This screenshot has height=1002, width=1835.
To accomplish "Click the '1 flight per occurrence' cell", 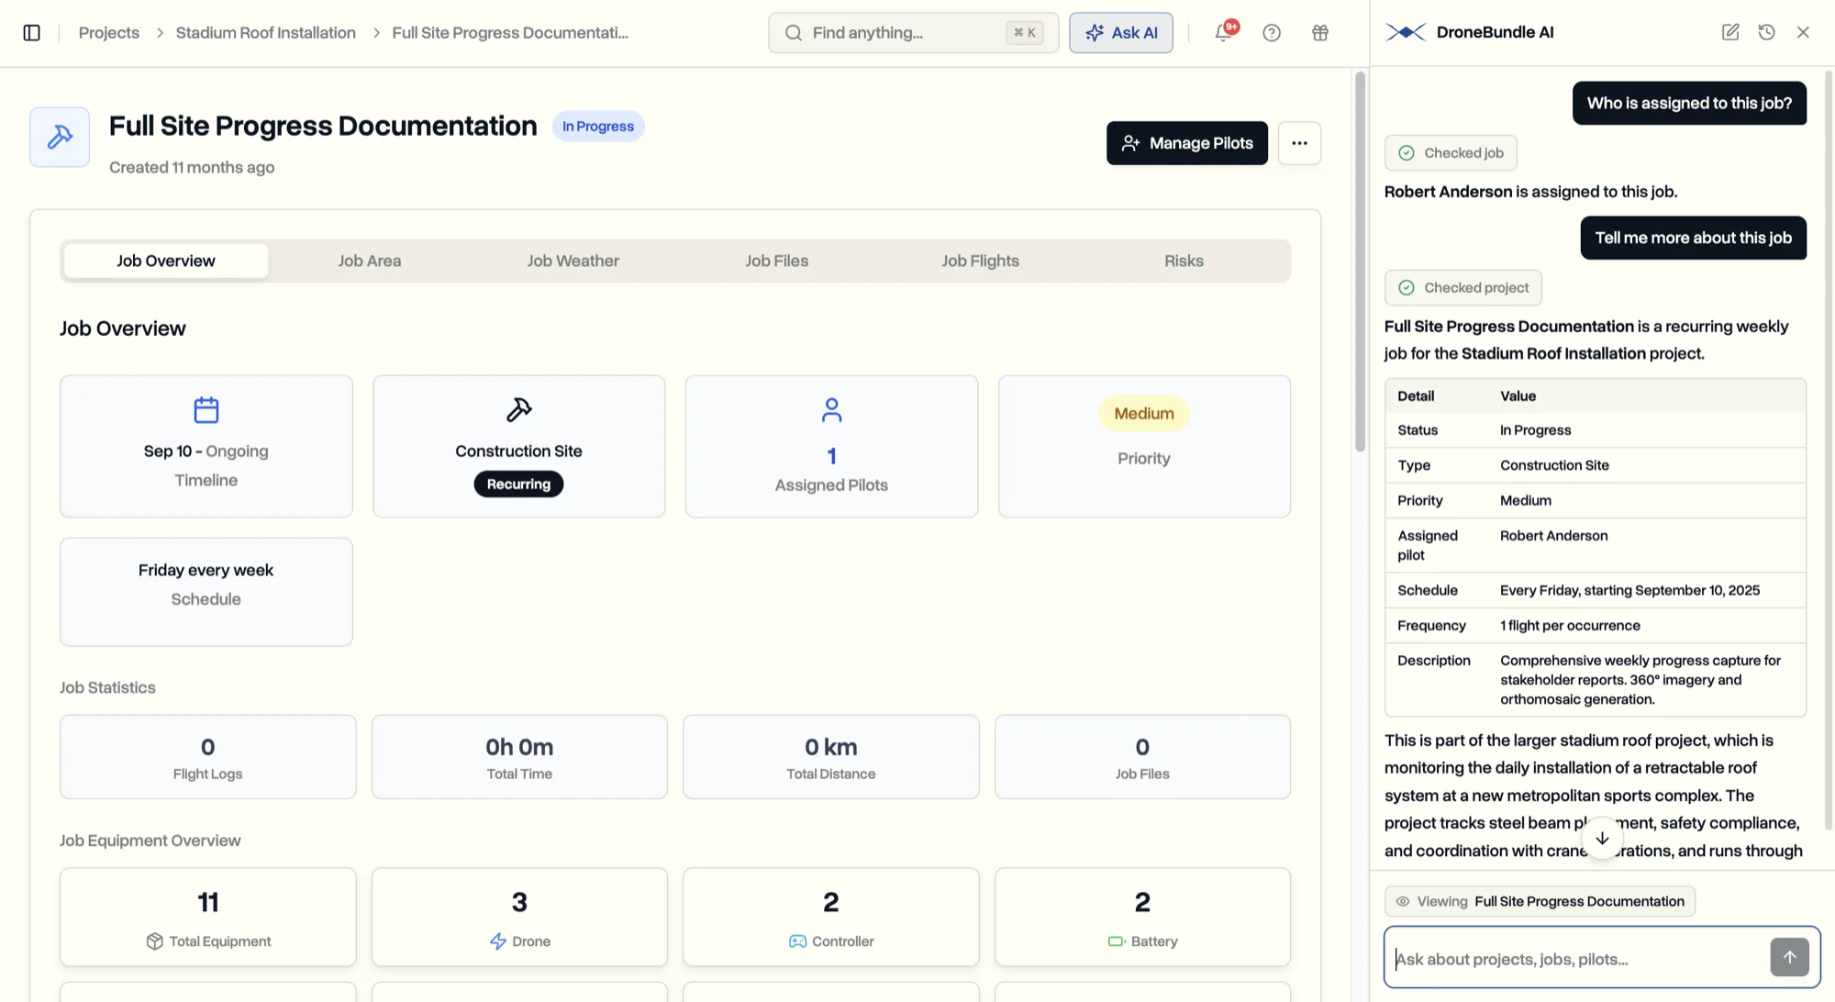I will 1571,626.
